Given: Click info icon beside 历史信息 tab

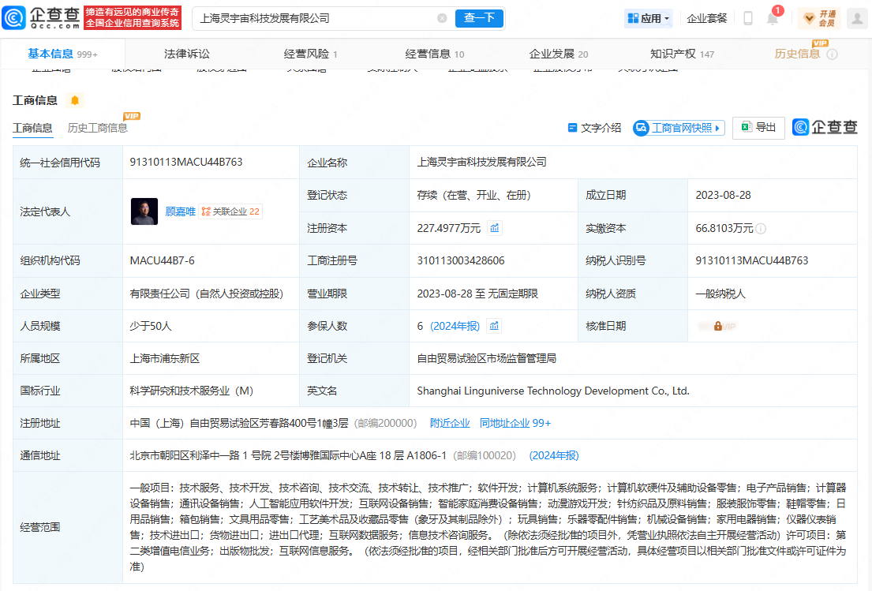Looking at the screenshot, I should (832, 54).
